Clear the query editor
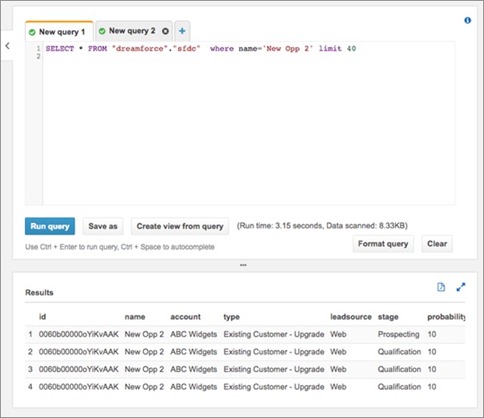This screenshot has width=484, height=418. point(437,244)
